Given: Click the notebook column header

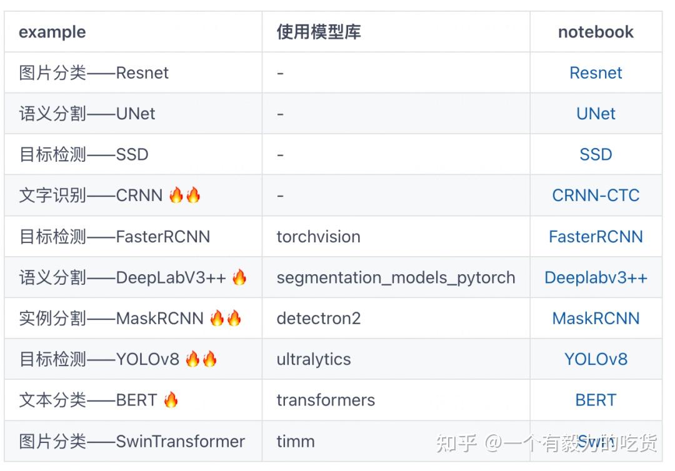Looking at the screenshot, I should (596, 32).
